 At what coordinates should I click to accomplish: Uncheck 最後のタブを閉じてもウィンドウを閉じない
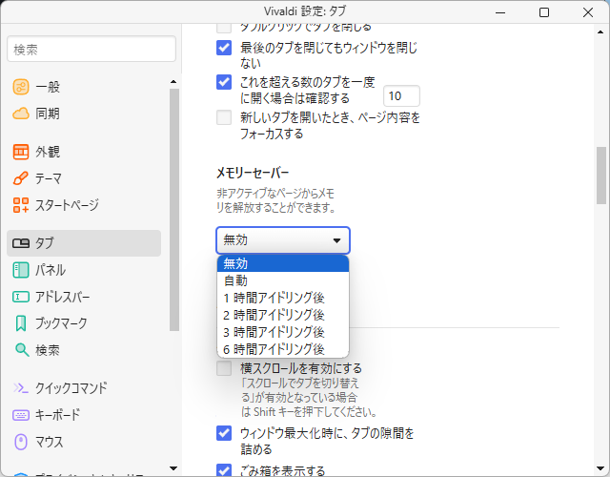point(224,48)
